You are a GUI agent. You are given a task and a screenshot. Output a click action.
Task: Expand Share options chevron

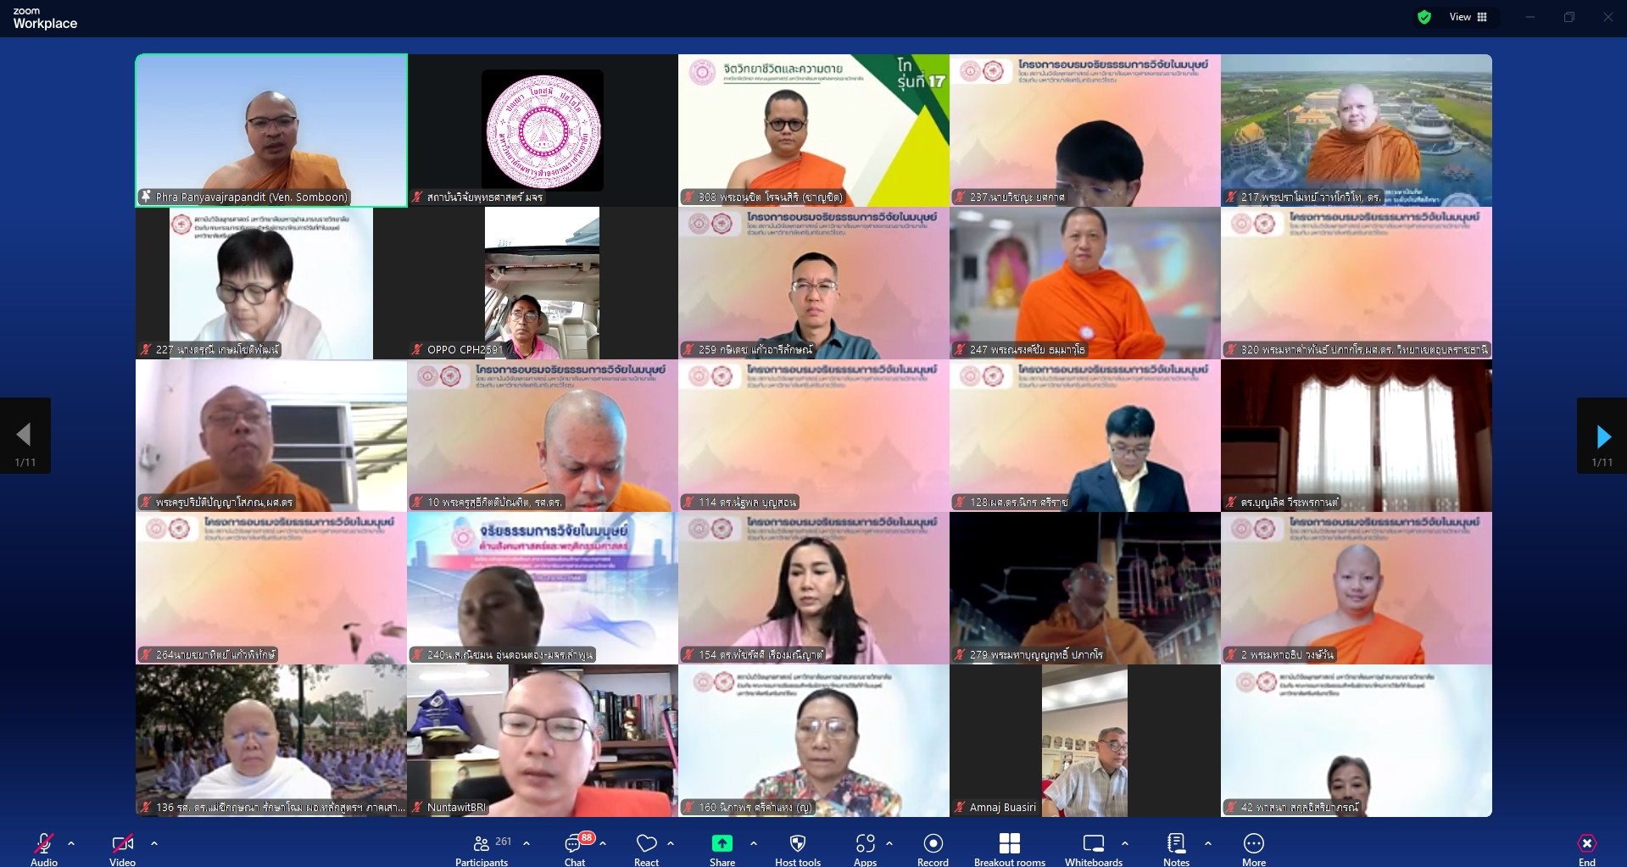[x=754, y=843]
